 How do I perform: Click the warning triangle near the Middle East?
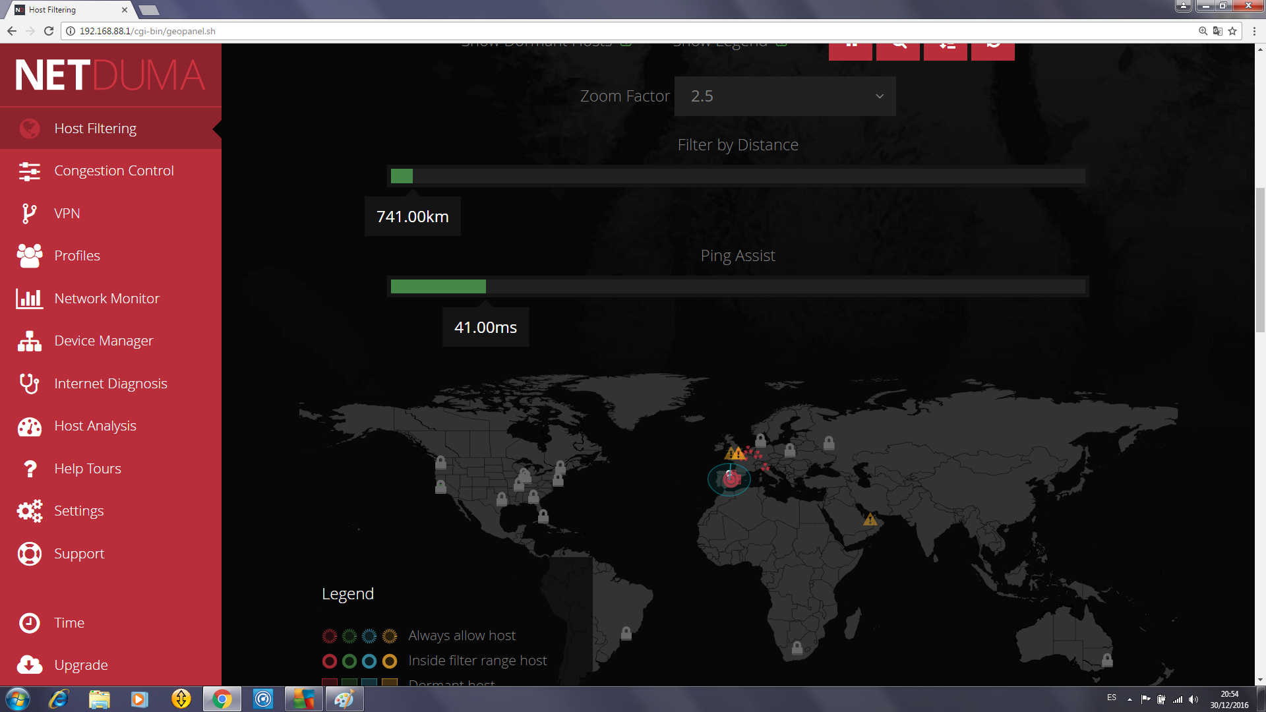[x=870, y=520]
